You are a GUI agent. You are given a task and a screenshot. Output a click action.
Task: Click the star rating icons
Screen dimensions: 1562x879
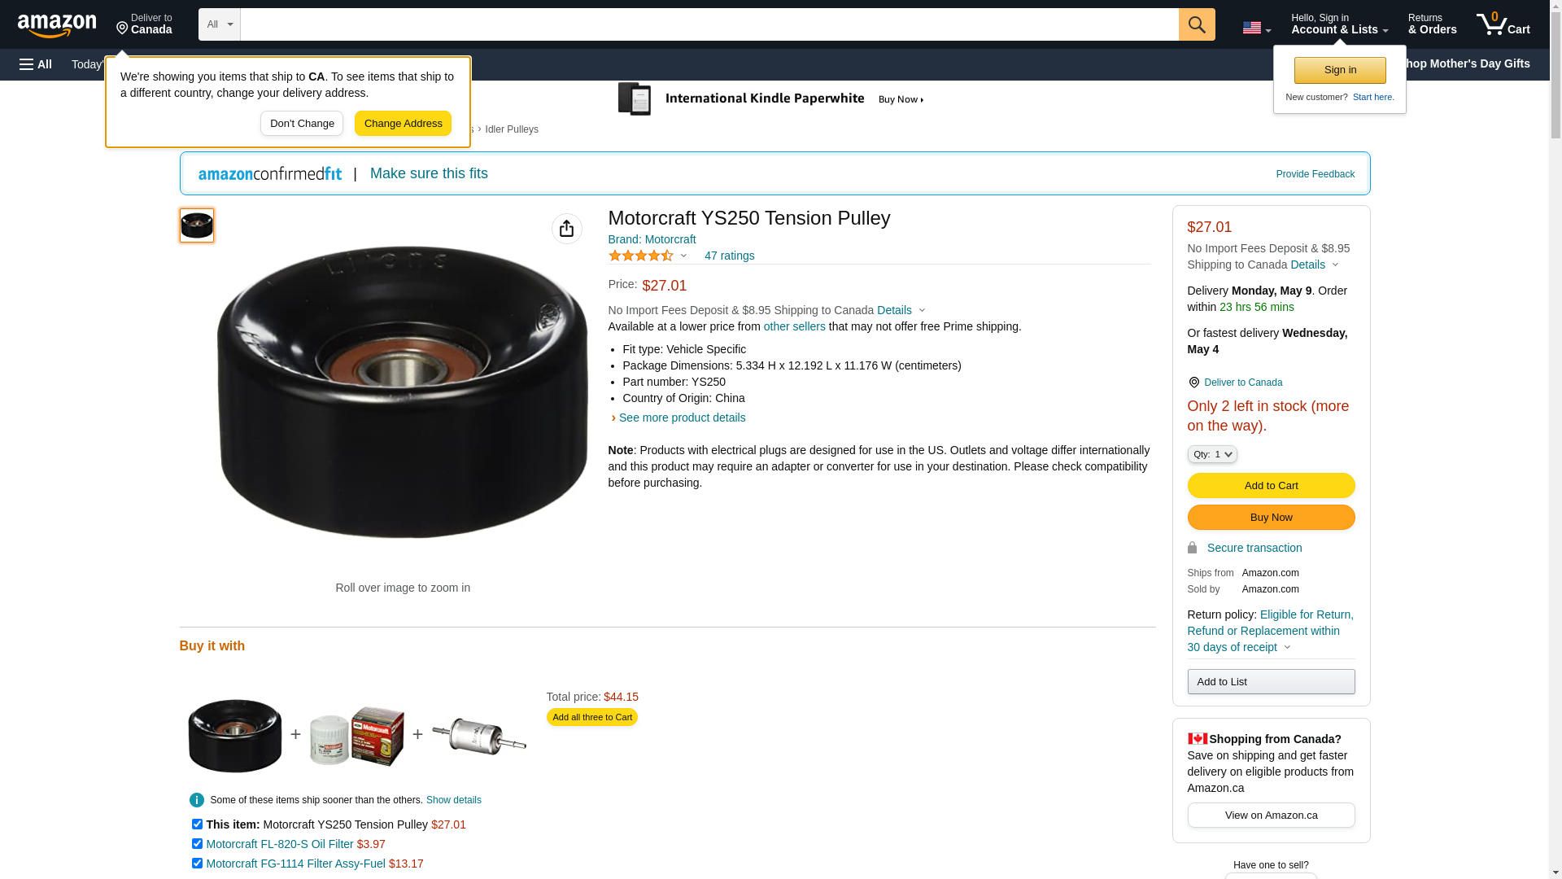point(641,256)
